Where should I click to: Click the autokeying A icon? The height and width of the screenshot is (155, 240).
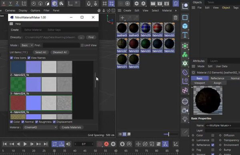coord(106,144)
